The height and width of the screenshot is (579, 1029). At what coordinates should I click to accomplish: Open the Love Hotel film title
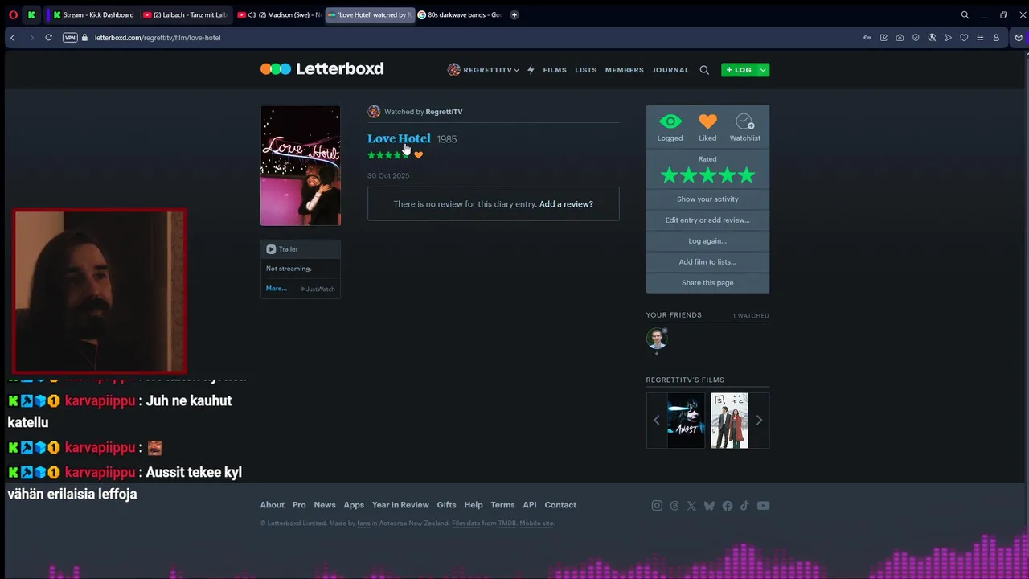(399, 138)
